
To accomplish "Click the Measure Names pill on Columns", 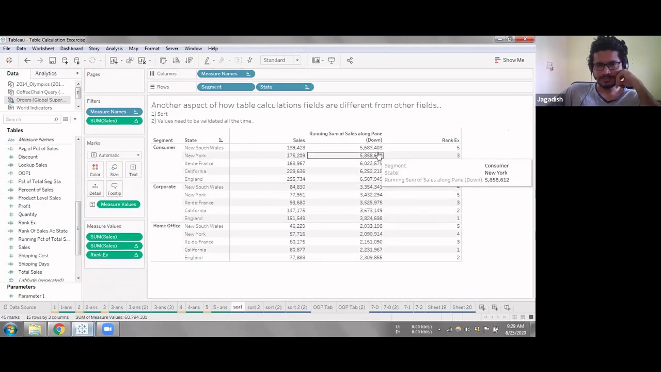I will [226, 74].
